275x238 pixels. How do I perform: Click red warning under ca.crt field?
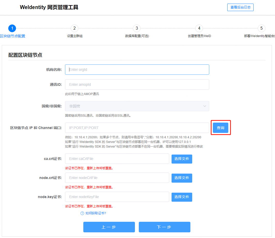(89, 168)
